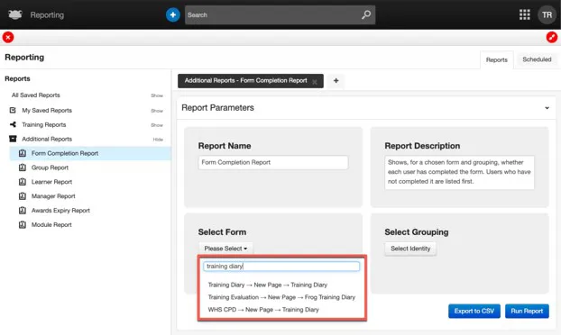
Task: Show My Saved Reports list
Action: coord(157,111)
